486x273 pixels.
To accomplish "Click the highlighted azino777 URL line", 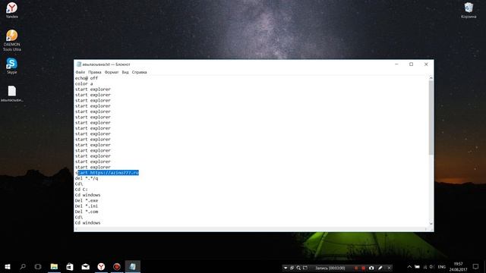I will (107, 173).
